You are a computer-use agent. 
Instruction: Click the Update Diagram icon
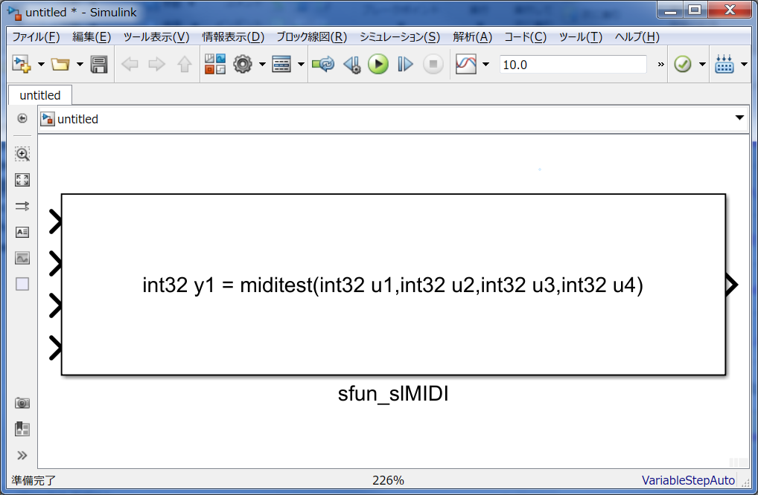point(323,64)
